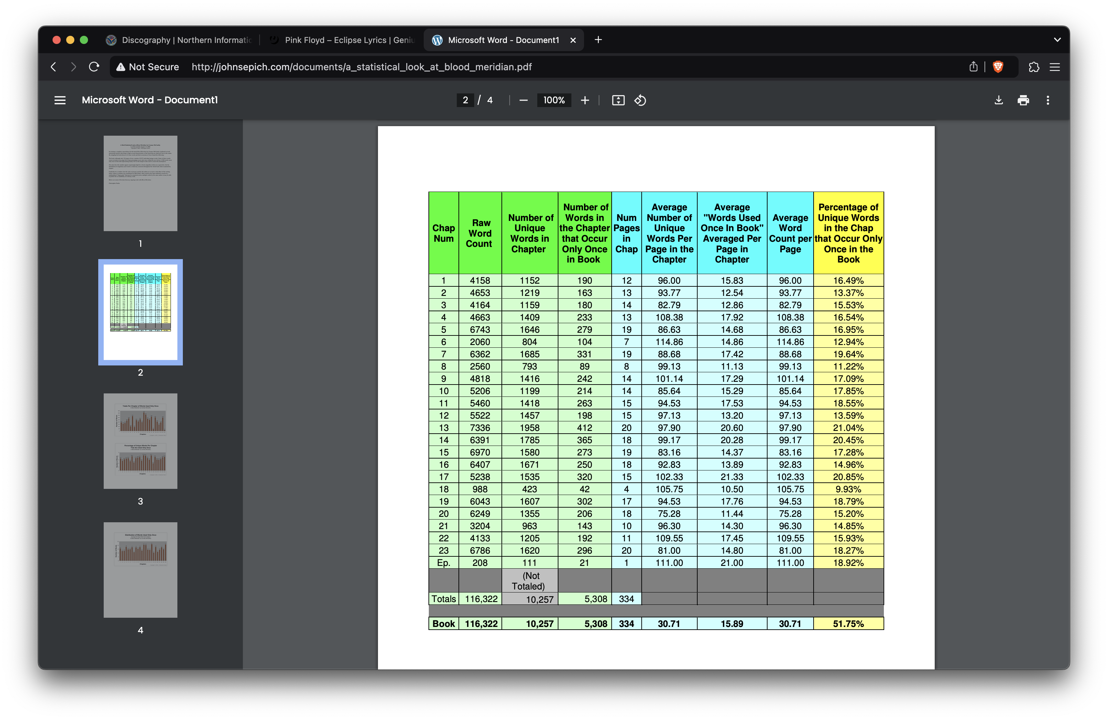Click the Not Secure label text
This screenshot has width=1108, height=720.
pos(154,67)
